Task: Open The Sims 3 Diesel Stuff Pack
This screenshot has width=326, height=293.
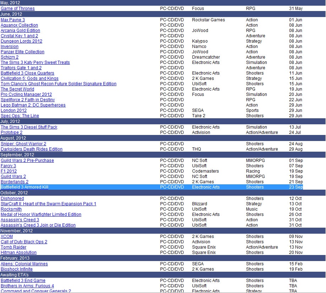Action: pyautogui.click(x=29, y=127)
